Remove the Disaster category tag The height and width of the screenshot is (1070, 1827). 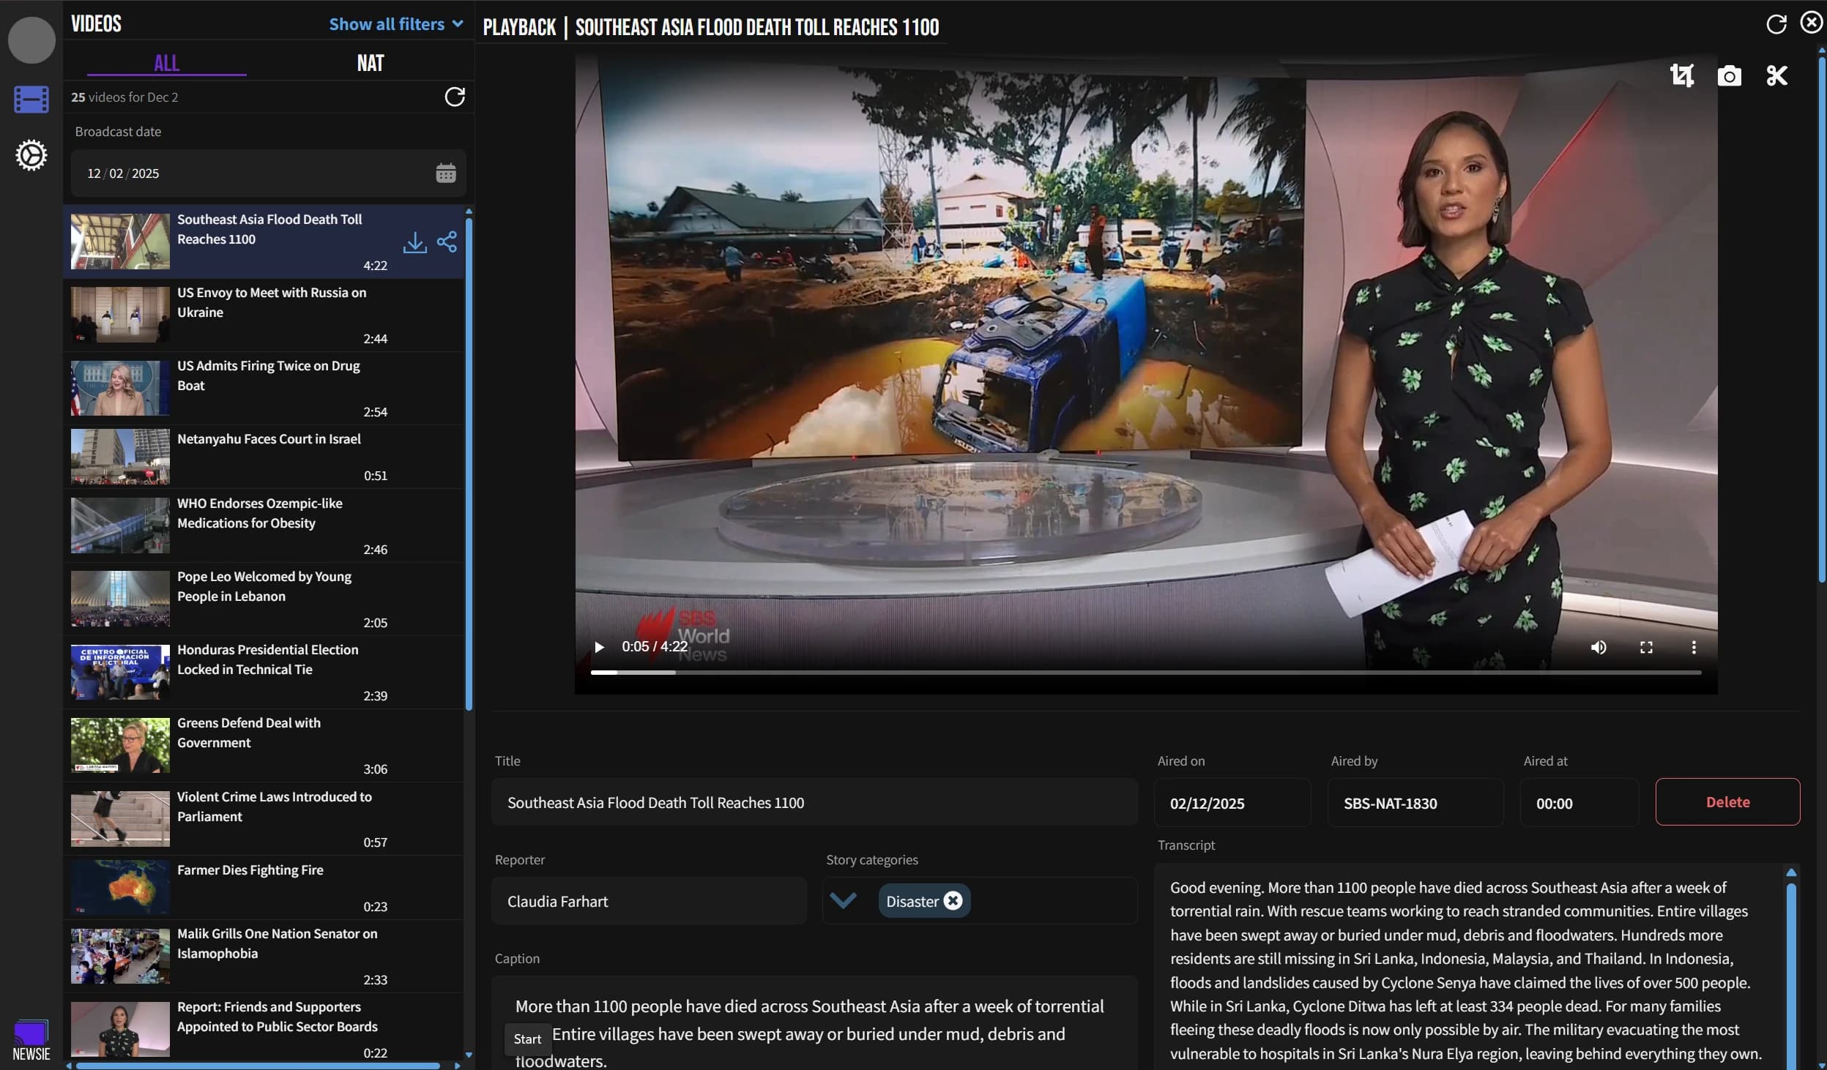tap(953, 901)
